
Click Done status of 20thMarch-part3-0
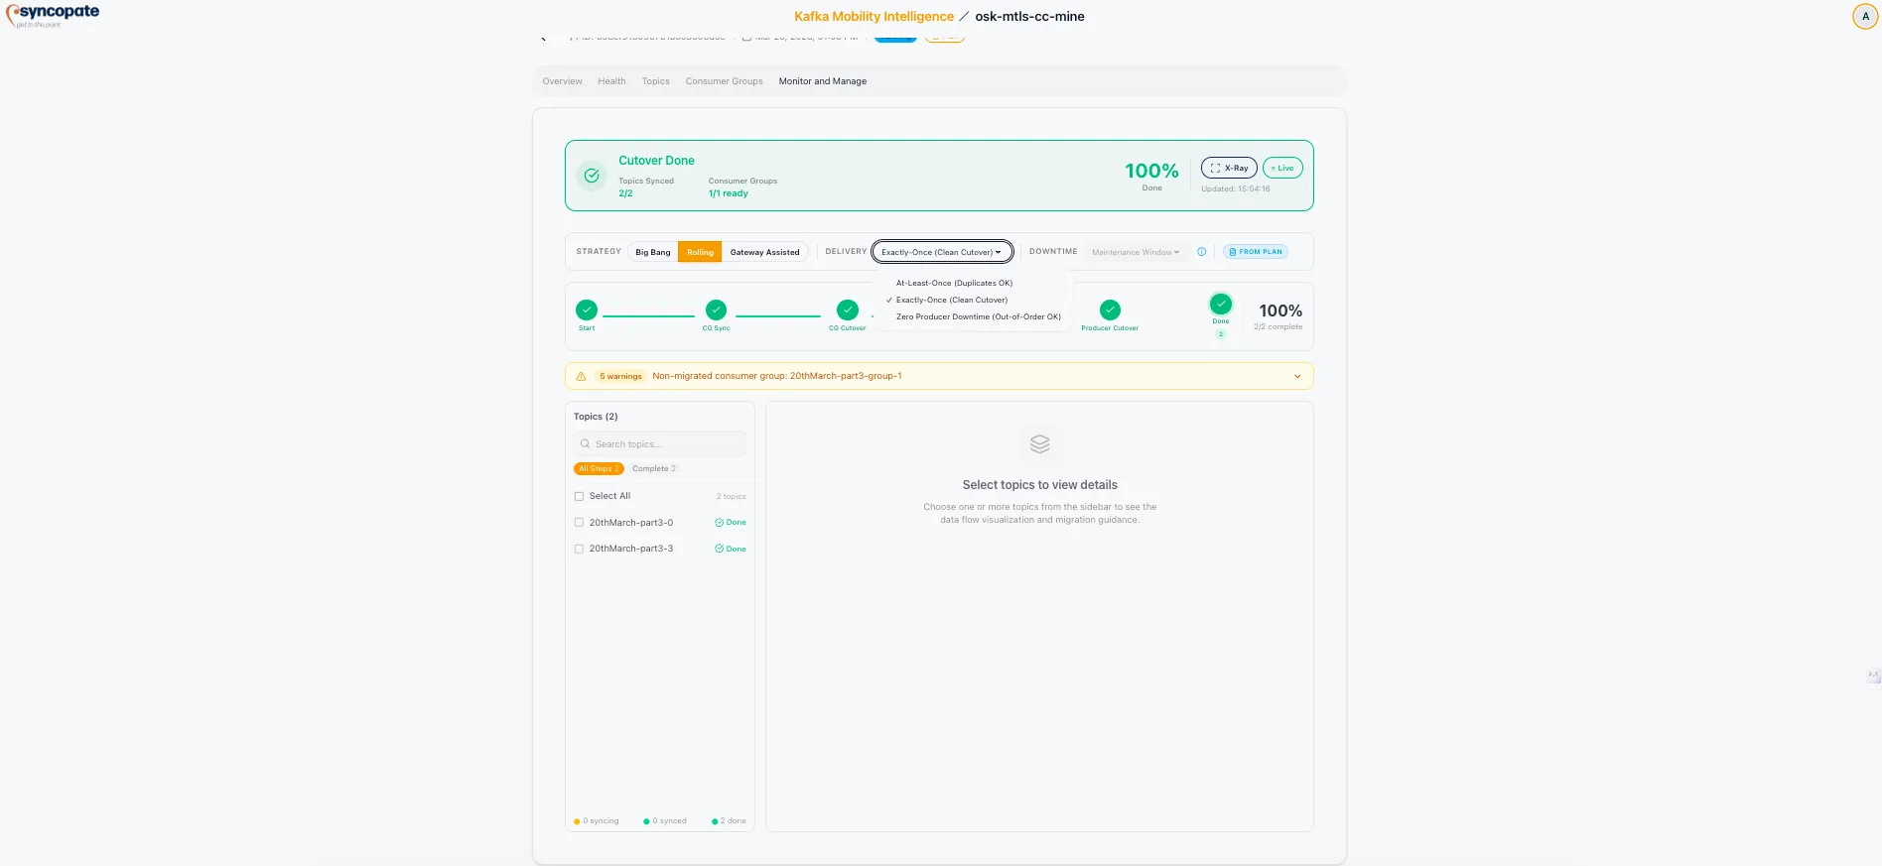tap(731, 523)
